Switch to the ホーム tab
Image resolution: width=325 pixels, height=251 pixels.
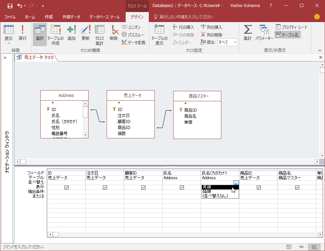point(30,17)
